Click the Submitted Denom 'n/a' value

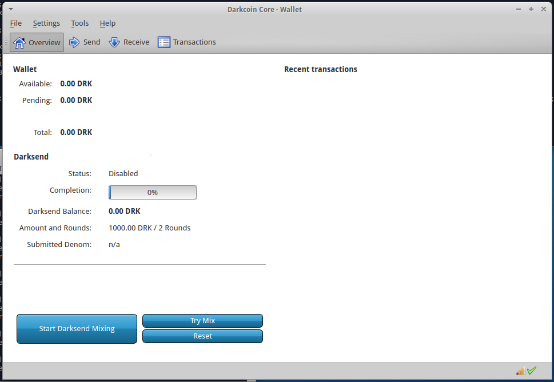click(114, 245)
